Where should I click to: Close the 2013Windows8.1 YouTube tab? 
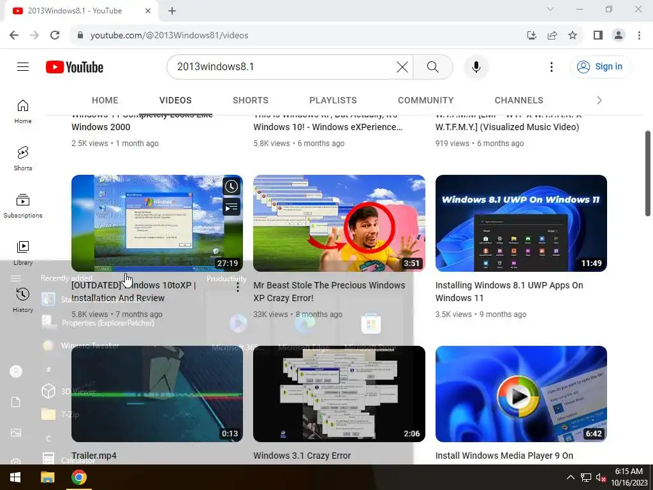pyautogui.click(x=148, y=11)
